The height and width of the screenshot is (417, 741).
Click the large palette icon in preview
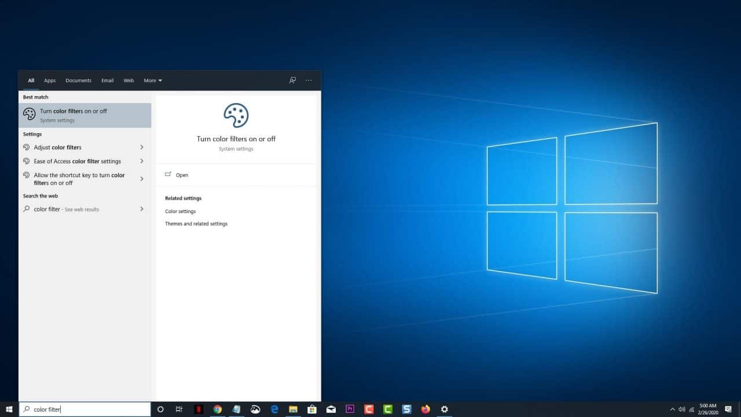[x=236, y=116]
